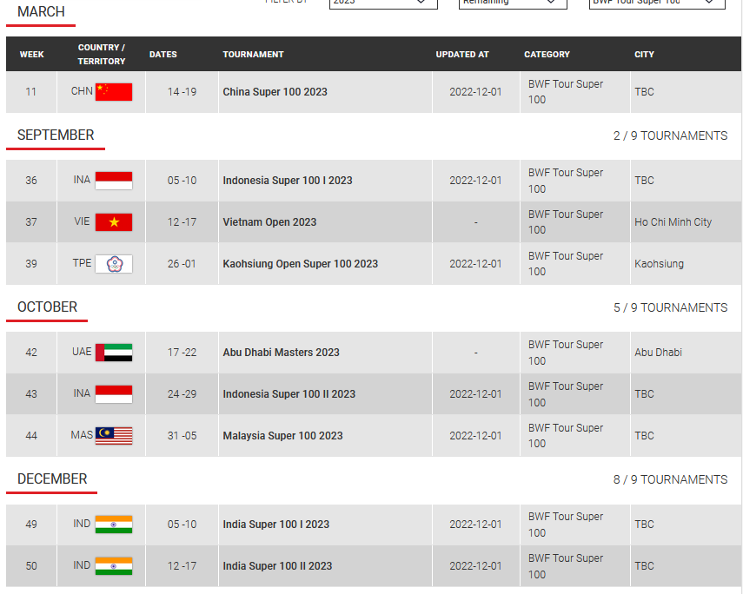Click 'TPE' country code text

[82, 263]
